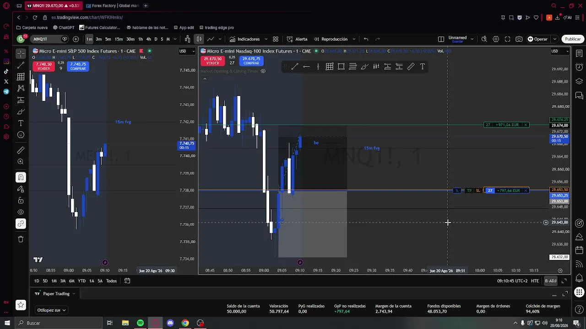The image size is (586, 329).
Task: Select the 1m timeframe
Action: pos(89,39)
